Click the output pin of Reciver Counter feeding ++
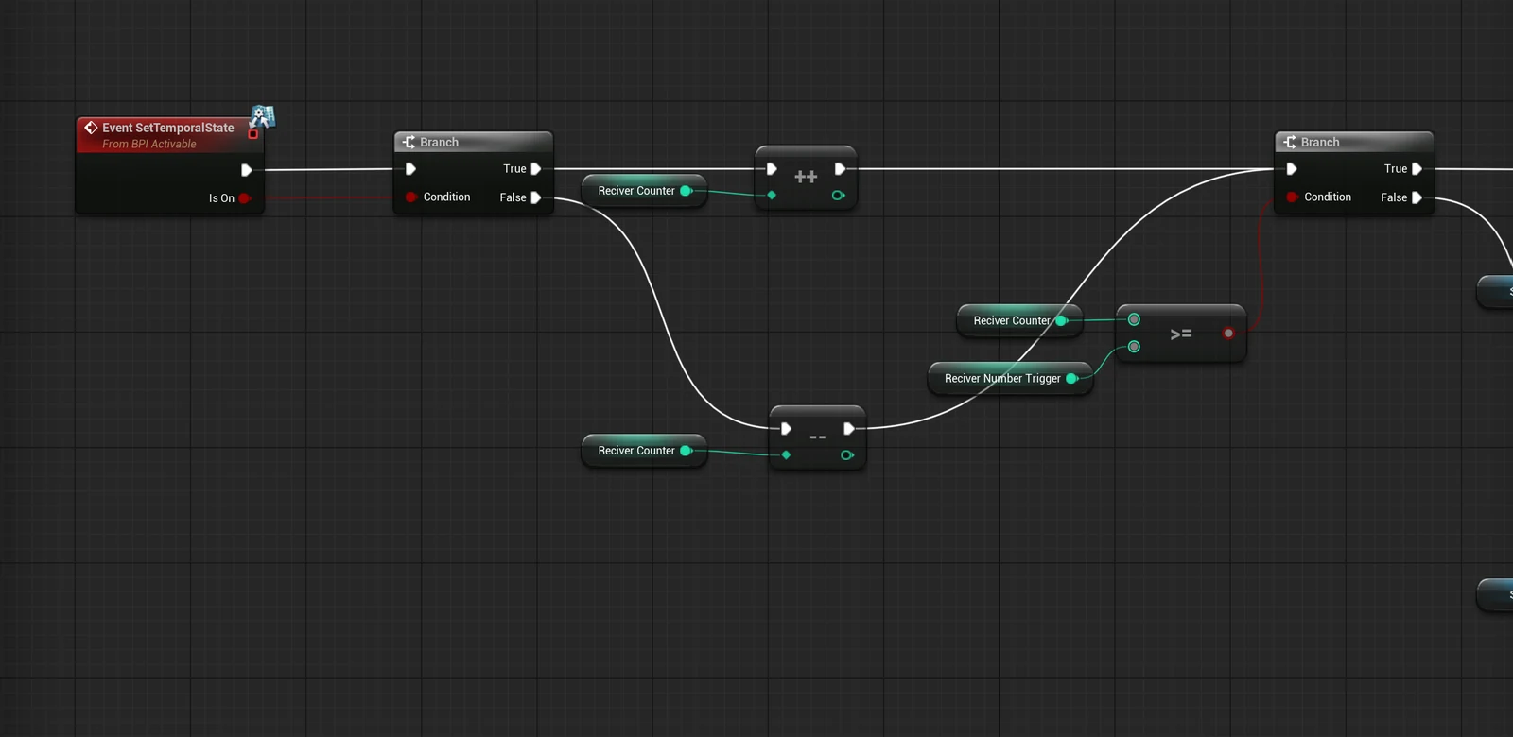1513x737 pixels. pos(687,191)
